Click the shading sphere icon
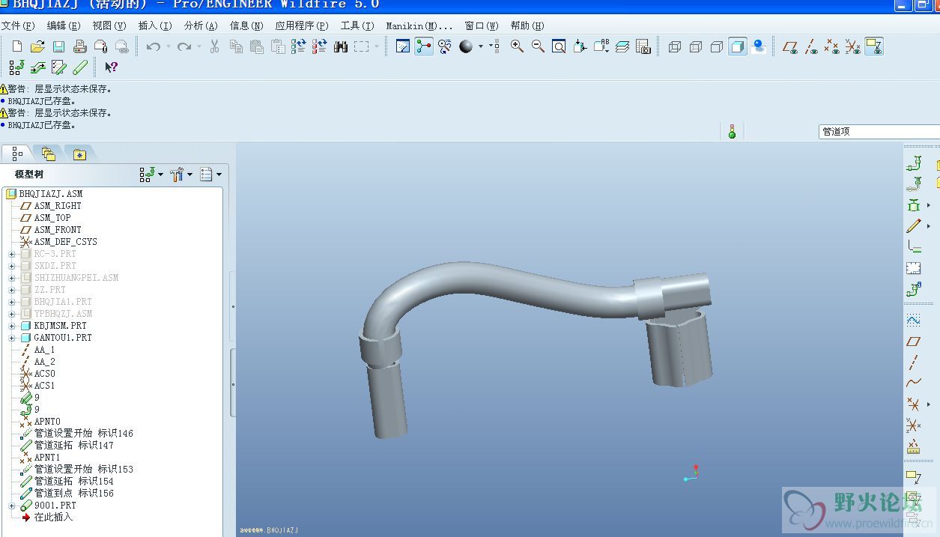This screenshot has height=537, width=940. pos(466,46)
